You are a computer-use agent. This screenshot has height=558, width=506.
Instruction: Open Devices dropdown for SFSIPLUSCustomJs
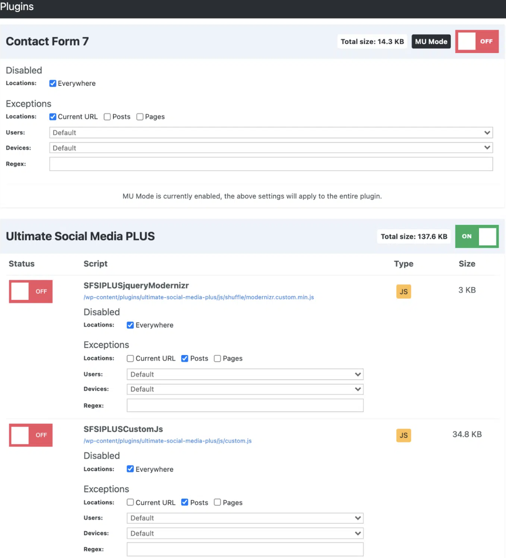pos(245,534)
